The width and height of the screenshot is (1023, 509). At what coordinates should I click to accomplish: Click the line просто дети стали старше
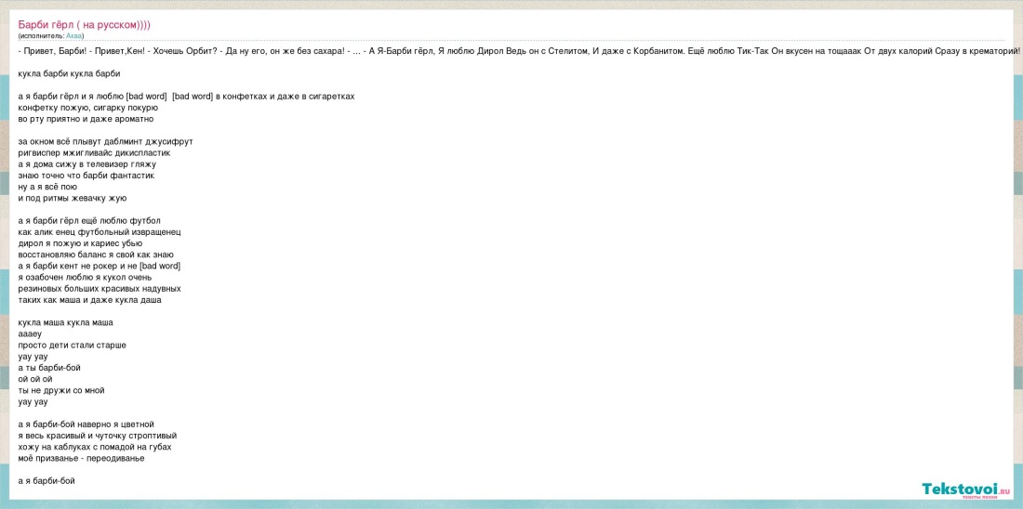pyautogui.click(x=72, y=345)
